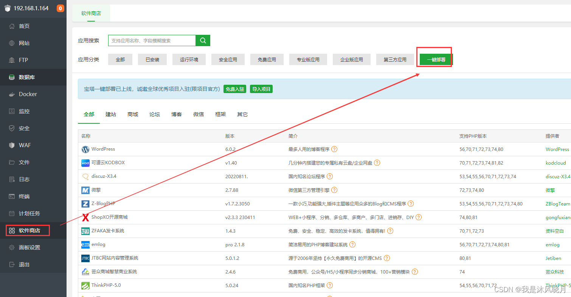Click the green 免费入驻 button
Viewport: 571px width, 297px height.
click(x=235, y=89)
